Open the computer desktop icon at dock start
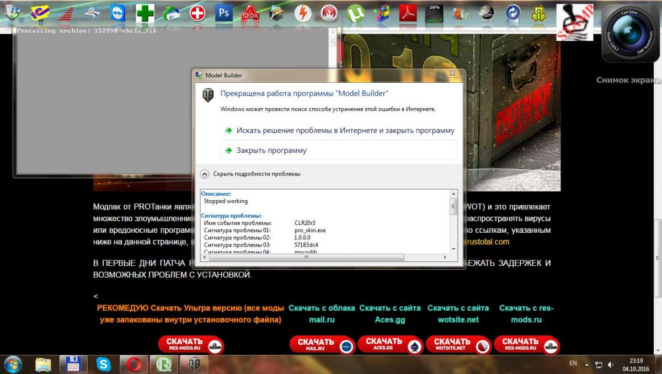This screenshot has width=662, height=374. coord(13,13)
